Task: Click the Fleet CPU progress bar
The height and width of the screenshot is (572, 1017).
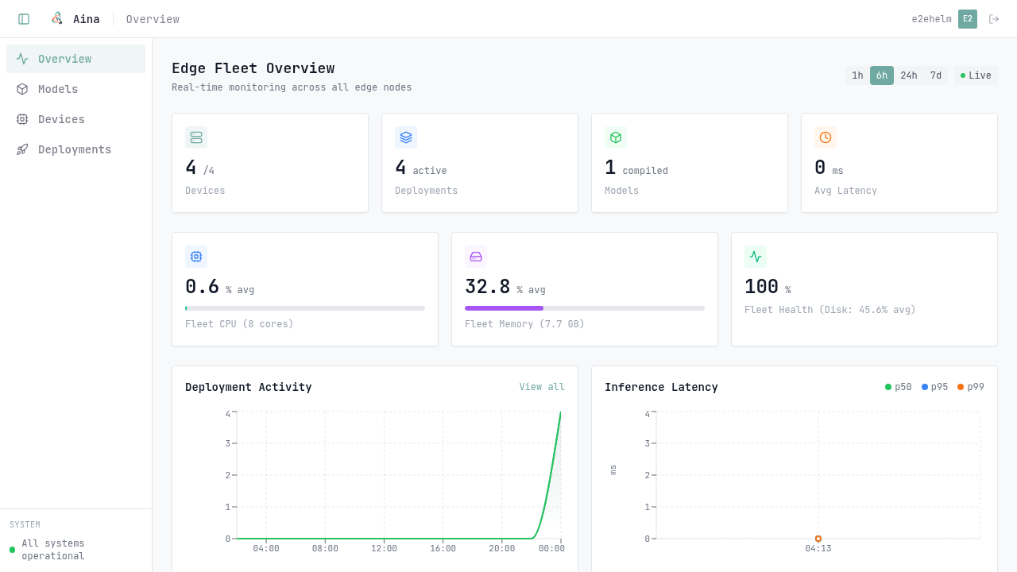Action: tap(305, 308)
